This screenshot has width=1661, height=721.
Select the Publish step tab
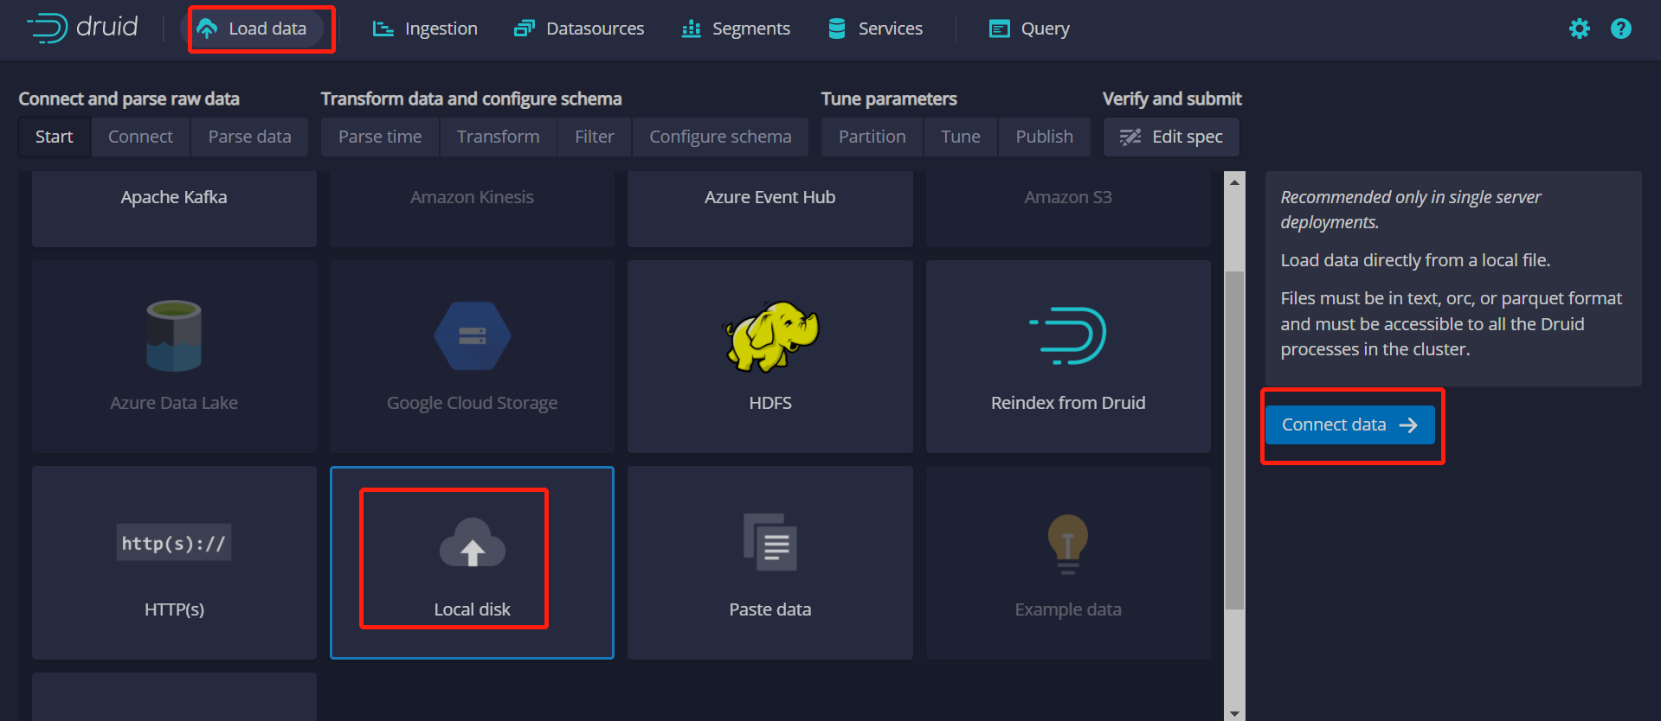tap(1044, 137)
